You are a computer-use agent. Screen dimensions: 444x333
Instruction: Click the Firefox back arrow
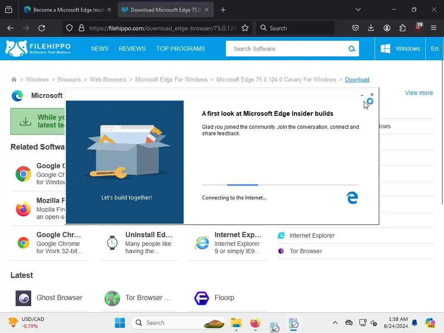10,28
